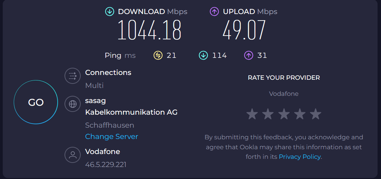Click the user profile icon beside Vodafone

point(72,155)
